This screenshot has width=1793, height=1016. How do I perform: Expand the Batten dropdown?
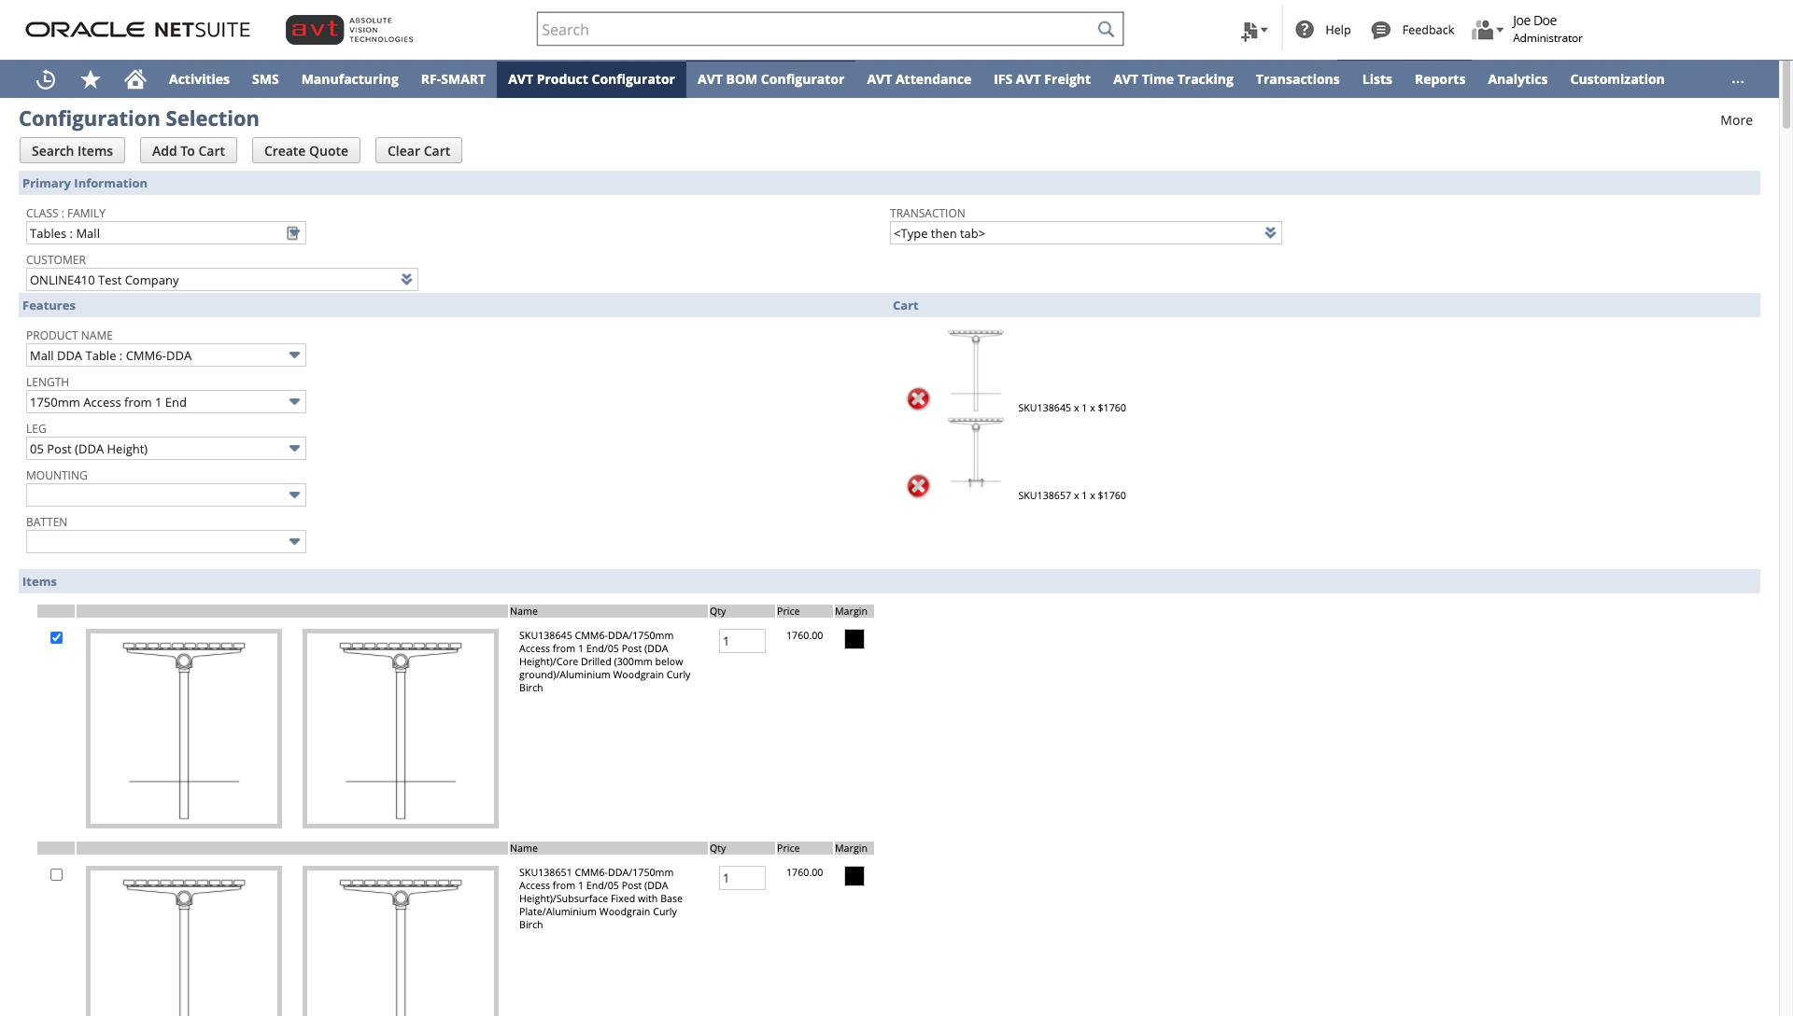tap(294, 542)
